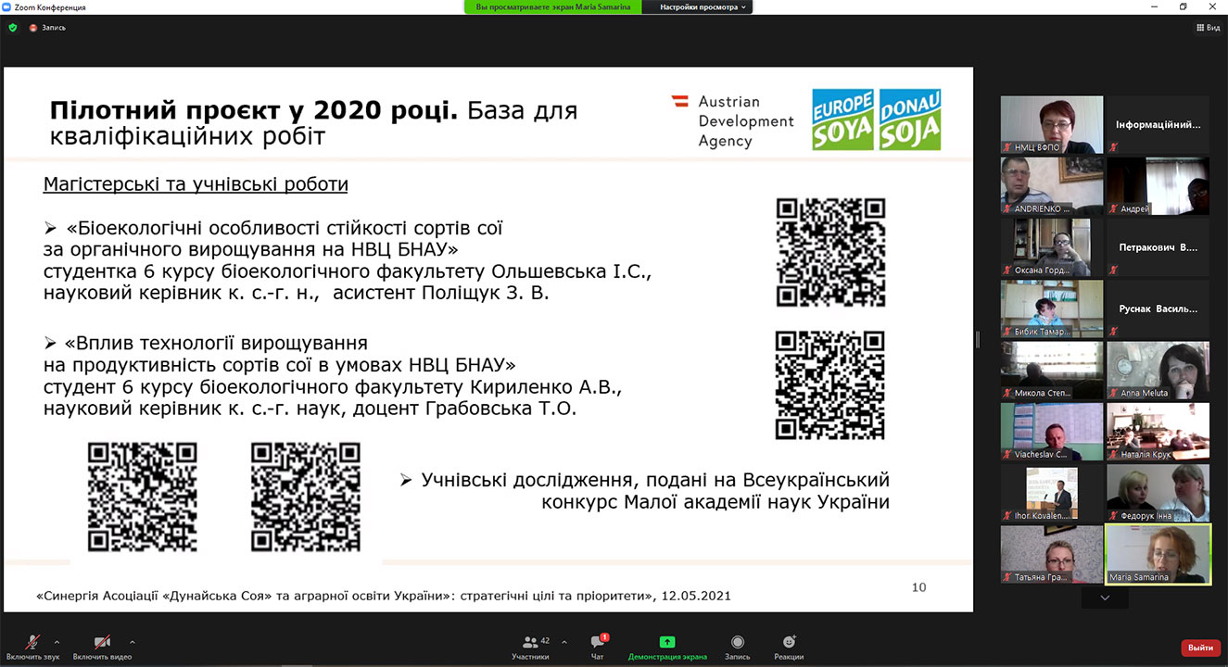Open the Чат chat panel
Screen dimensions: 1228x667
[598, 647]
